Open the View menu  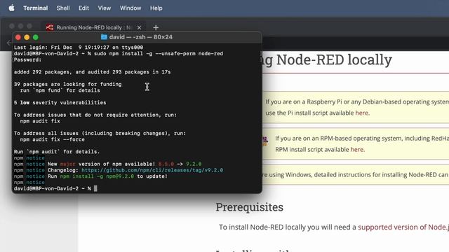(x=105, y=8)
